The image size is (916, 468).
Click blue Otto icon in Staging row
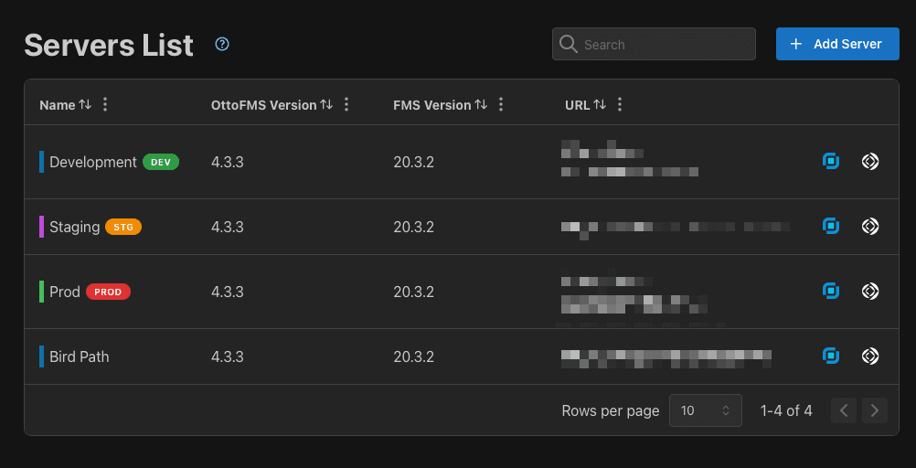click(x=831, y=227)
